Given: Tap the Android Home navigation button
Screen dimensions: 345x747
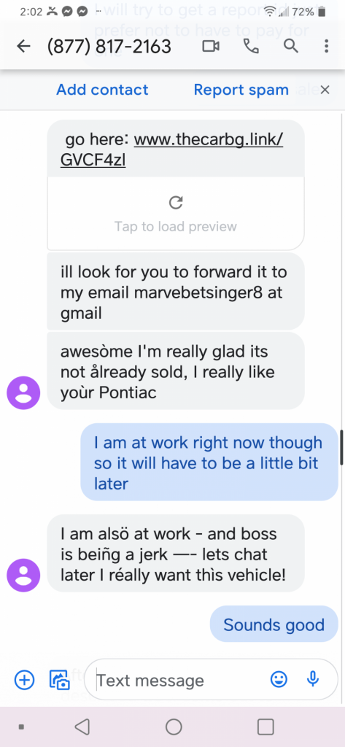Looking at the screenshot, I should click(174, 727).
